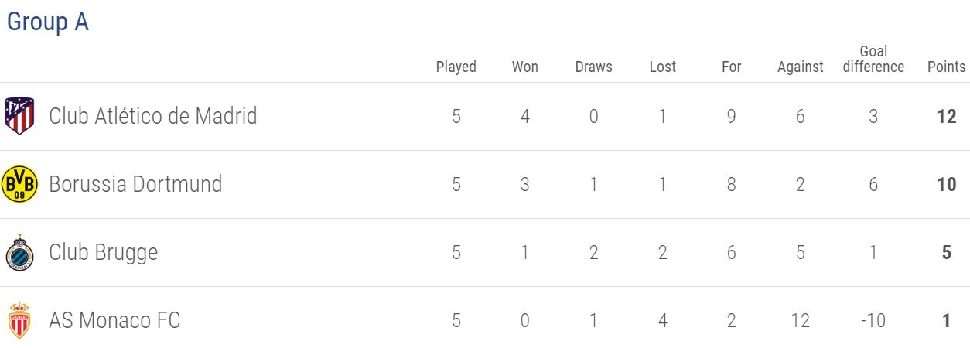Select the Club Brugge team name
Image resolution: width=970 pixels, height=348 pixels.
[104, 252]
